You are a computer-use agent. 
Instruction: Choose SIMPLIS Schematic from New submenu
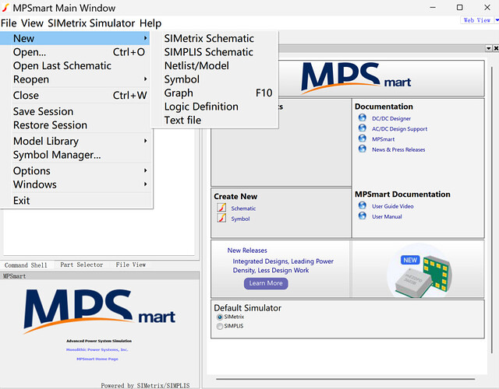(208, 52)
